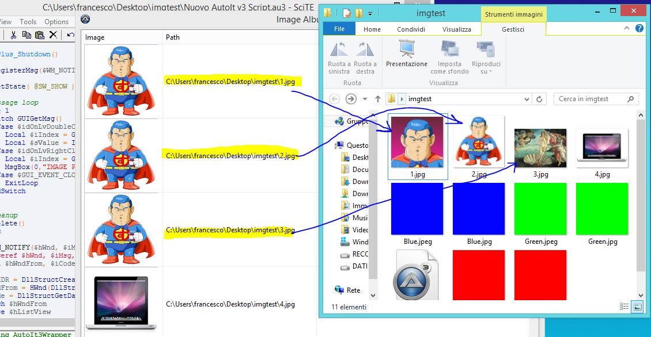Open the recent locations dropdown arrow
This screenshot has width=651, height=337.
[365, 99]
